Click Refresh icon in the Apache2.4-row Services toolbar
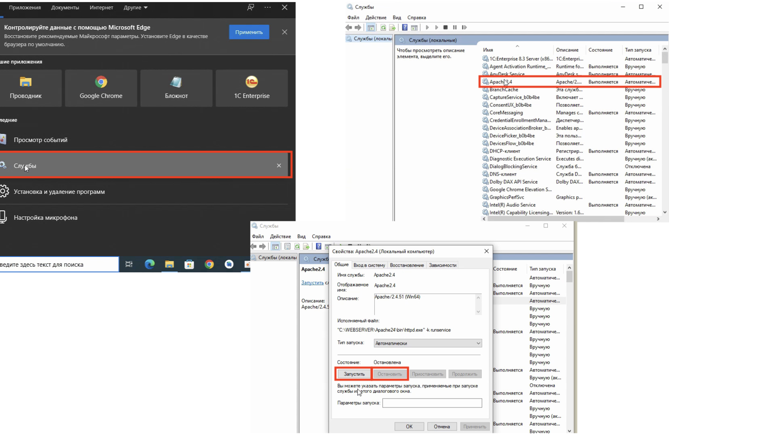 [x=383, y=28]
